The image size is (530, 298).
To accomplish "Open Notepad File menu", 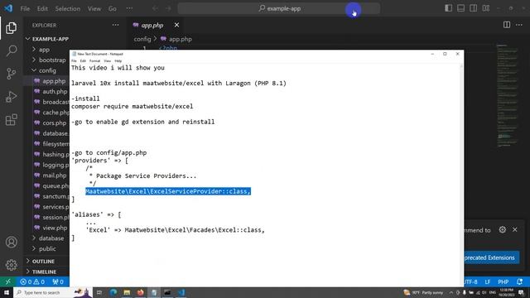I will (74, 60).
